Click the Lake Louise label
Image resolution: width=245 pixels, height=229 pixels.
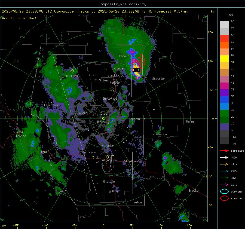21,134
